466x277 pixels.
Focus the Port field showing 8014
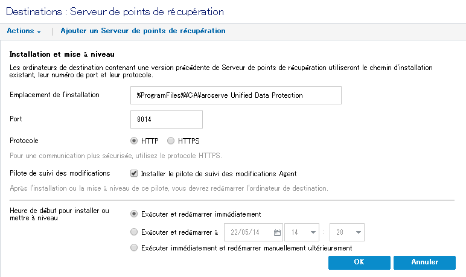(166, 119)
